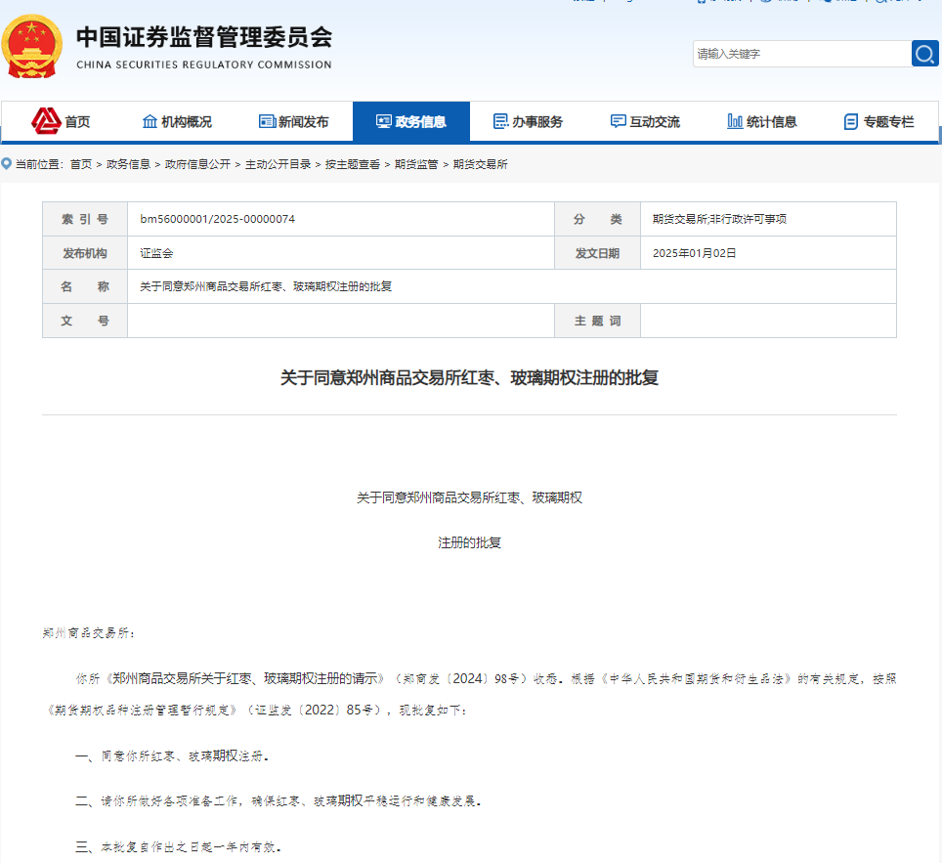Click 期货交易所 at the breadcrumb end
Viewport: 942px width, 863px height.
click(x=480, y=164)
